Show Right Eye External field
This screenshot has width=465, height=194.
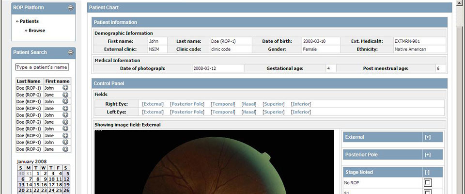pos(153,104)
